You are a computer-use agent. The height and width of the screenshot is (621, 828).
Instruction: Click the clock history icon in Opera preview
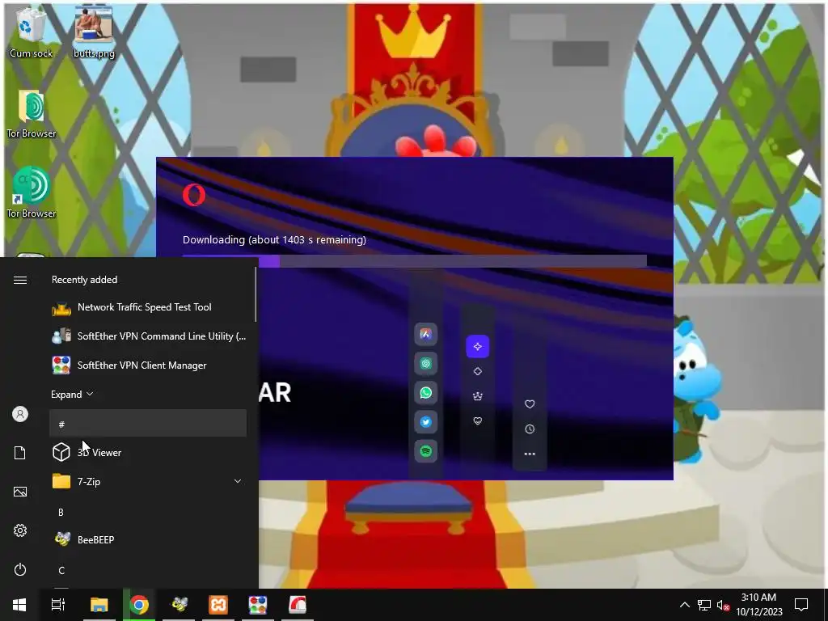(530, 429)
